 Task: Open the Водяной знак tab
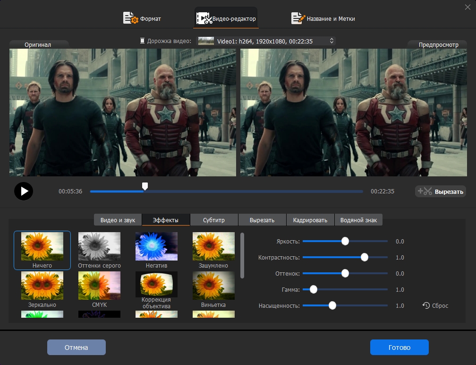(x=358, y=220)
